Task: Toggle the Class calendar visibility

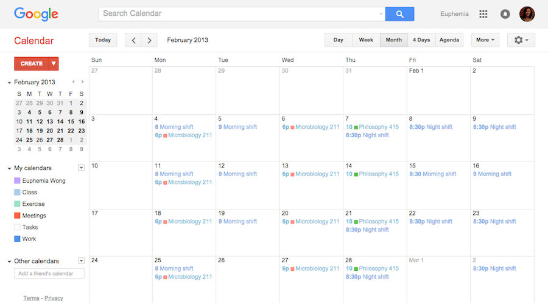Action: pos(17,192)
